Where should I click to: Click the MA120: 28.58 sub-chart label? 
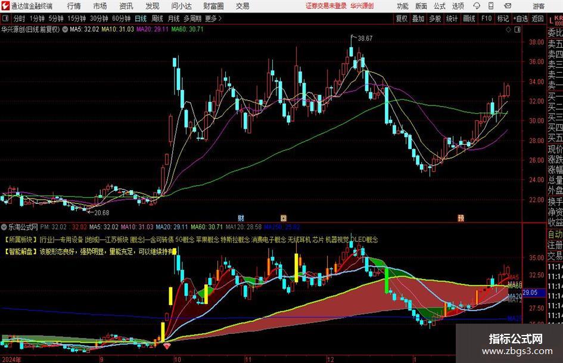click(244, 227)
